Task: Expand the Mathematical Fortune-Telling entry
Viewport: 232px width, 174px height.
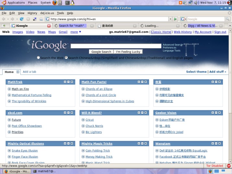Action: click(x=9, y=95)
